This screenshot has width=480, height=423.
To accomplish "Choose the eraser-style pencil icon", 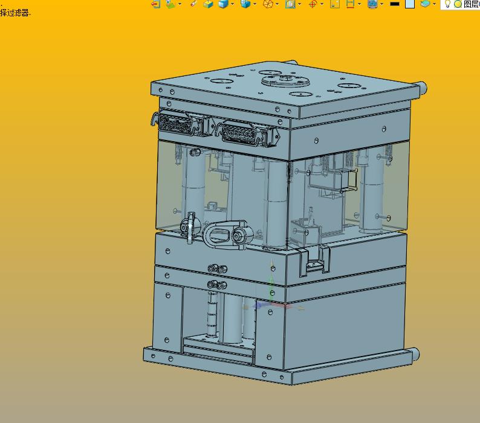I will [x=193, y=4].
